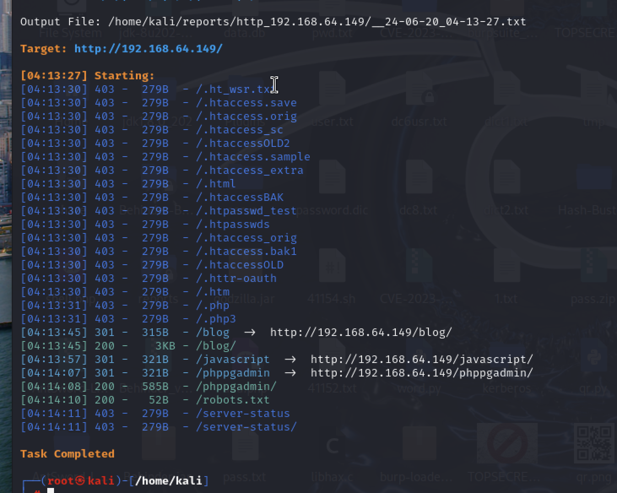Click the /phppgadmin redirect URL
Screen dimensions: 617x493
click(422, 373)
